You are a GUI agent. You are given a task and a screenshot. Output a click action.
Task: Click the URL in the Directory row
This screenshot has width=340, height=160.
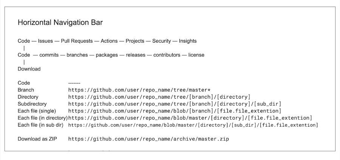tap(159, 97)
